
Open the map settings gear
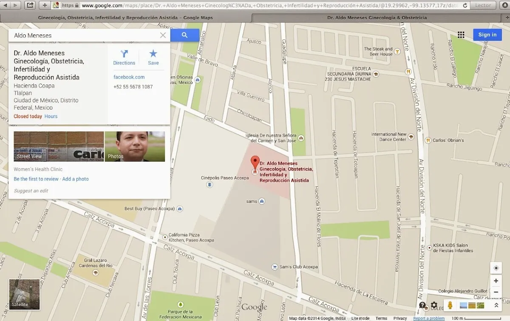434,305
